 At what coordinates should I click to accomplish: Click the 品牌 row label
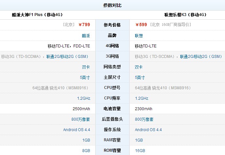pos(112,35)
